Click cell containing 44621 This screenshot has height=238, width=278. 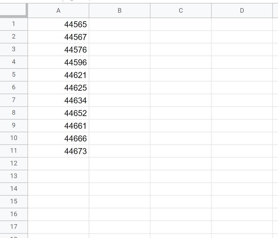[58, 75]
